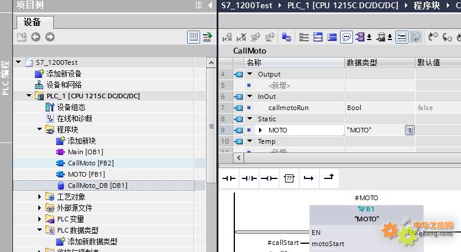This screenshot has width=461, height=252.
Task: Close all networks toolbar icon
Action: (332, 37)
